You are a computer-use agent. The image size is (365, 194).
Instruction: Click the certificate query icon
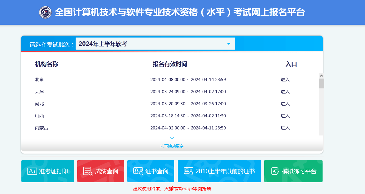[x=138, y=171]
